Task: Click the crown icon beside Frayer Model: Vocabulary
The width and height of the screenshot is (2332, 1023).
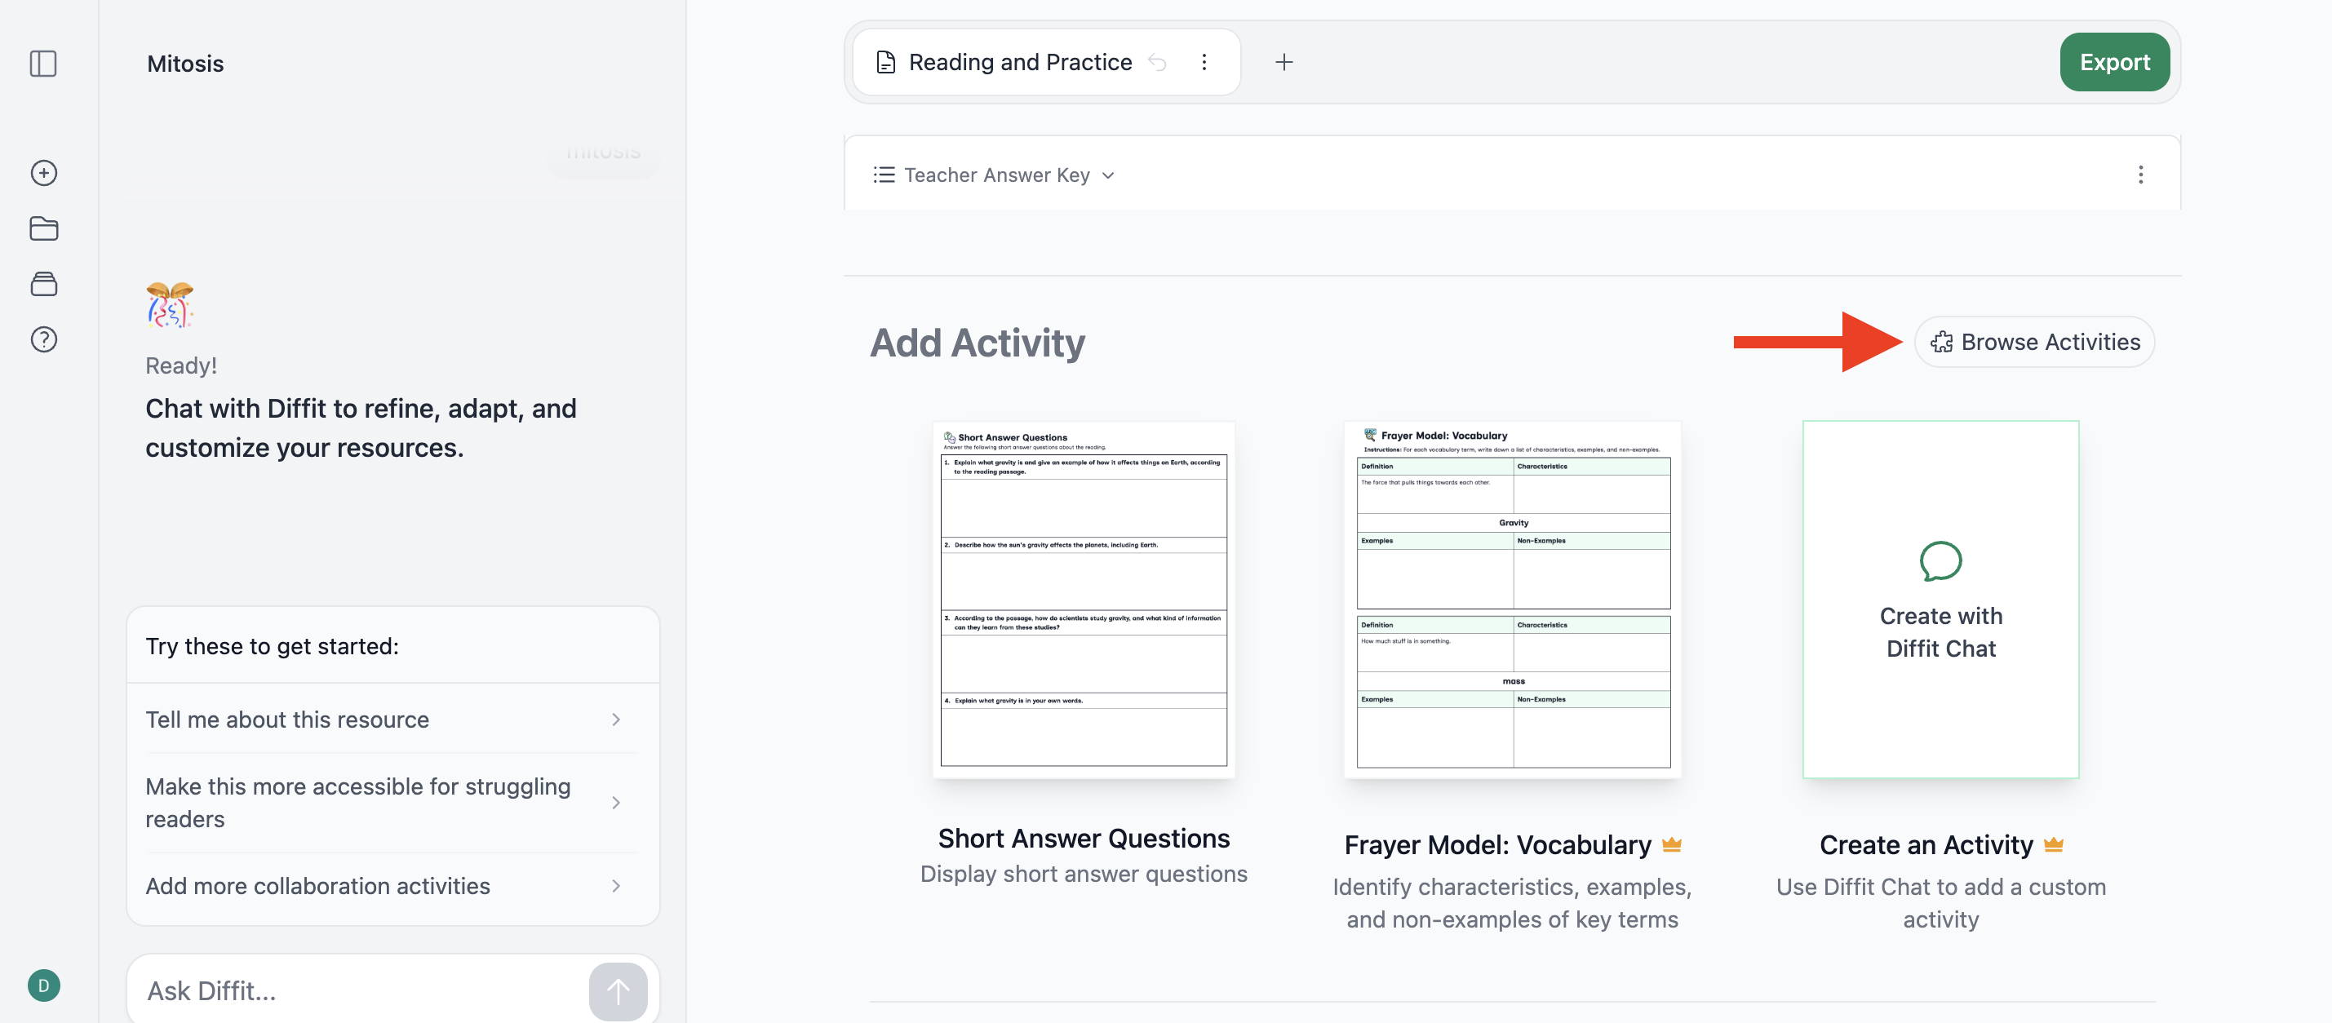Action: 1672,844
